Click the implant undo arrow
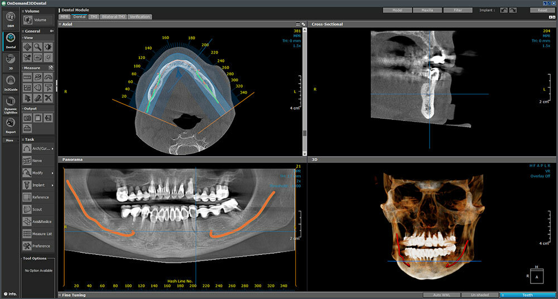The height and width of the screenshot is (299, 558). pyautogui.click(x=504, y=10)
